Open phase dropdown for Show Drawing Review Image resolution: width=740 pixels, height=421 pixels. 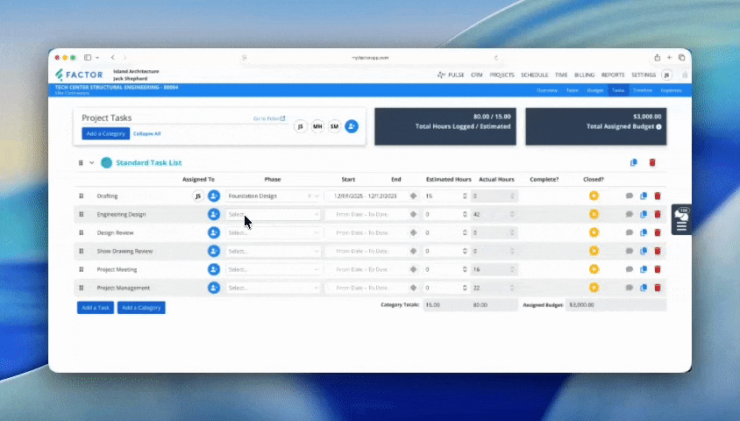274,251
